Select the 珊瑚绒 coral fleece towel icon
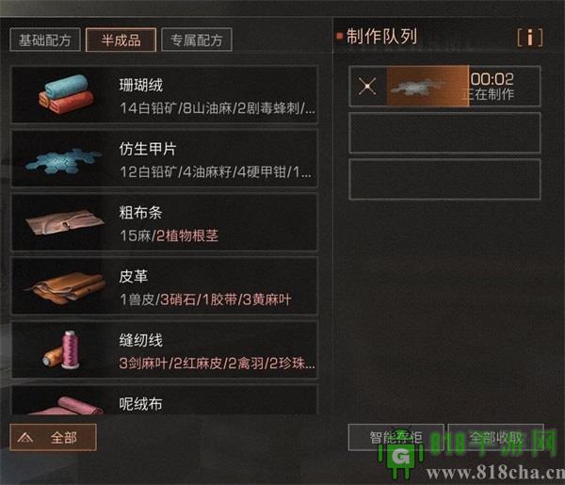Screen dimensions: 565x485 [x=66, y=93]
